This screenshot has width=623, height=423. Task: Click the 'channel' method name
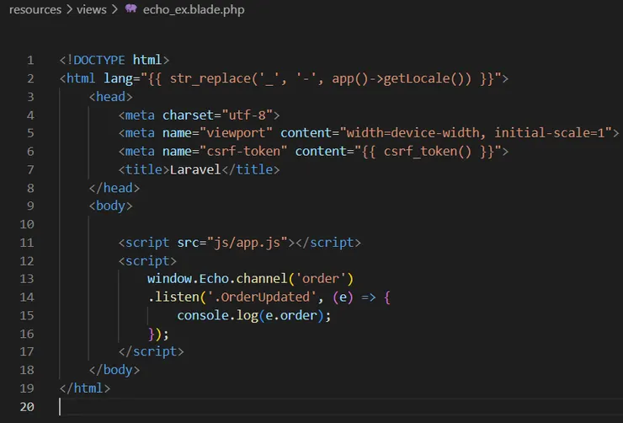click(262, 278)
